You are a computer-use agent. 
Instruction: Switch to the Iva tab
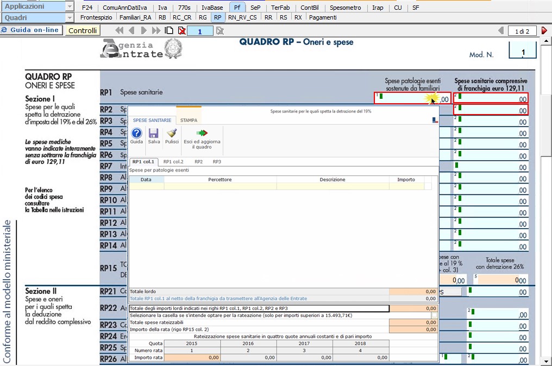(162, 8)
